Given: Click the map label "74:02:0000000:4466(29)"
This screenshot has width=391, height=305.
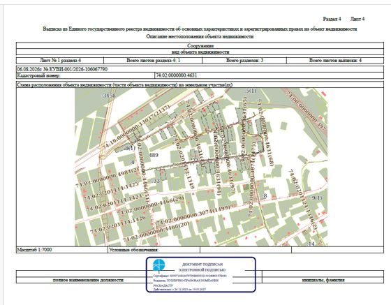Looking at the screenshot, I should coord(150,205).
